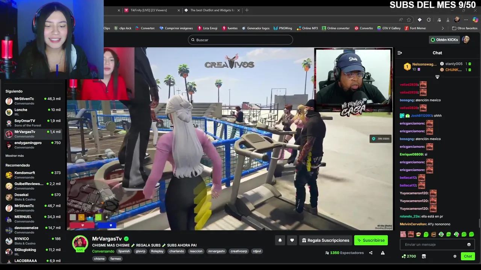Image resolution: width=481 pixels, height=270 pixels.
Task: Share stream with share icon
Action: (371, 253)
